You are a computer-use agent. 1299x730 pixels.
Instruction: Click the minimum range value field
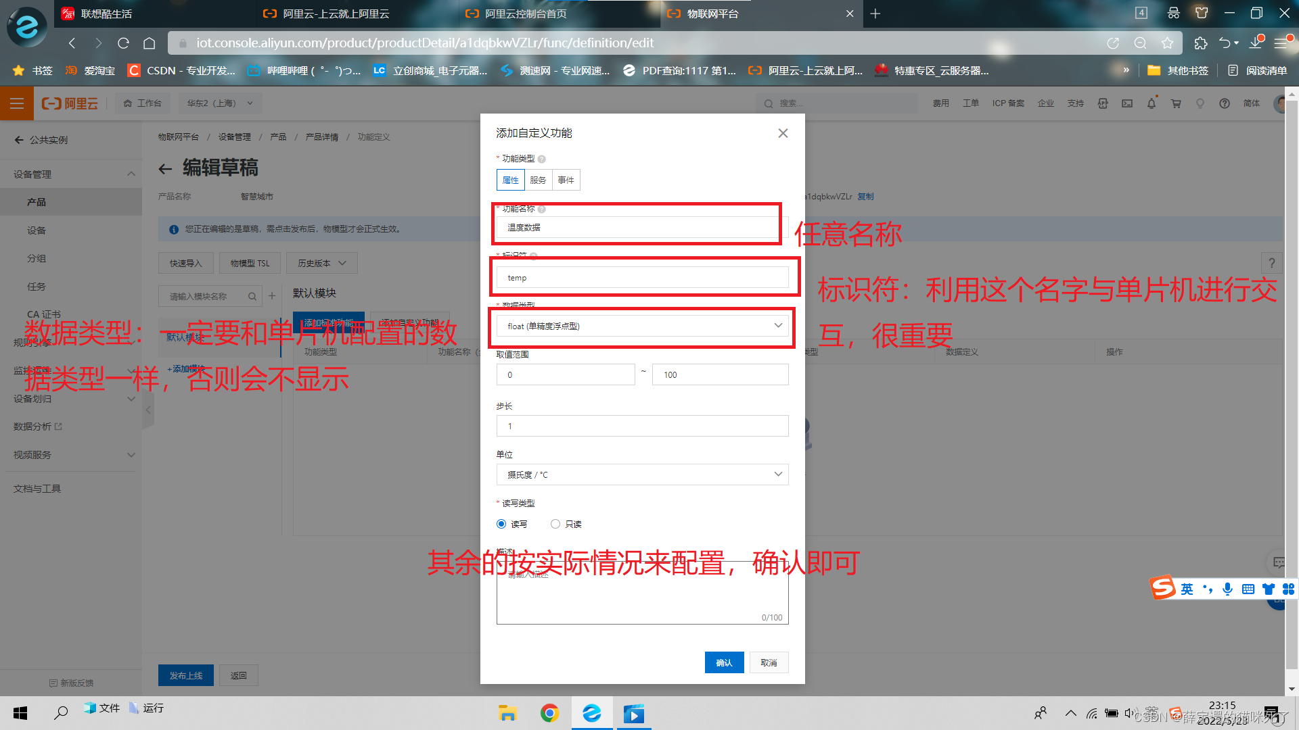point(566,374)
